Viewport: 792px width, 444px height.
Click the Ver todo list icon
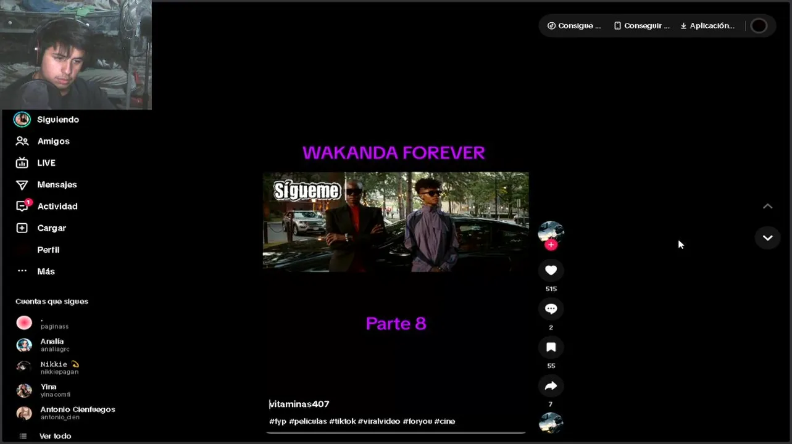(23, 436)
